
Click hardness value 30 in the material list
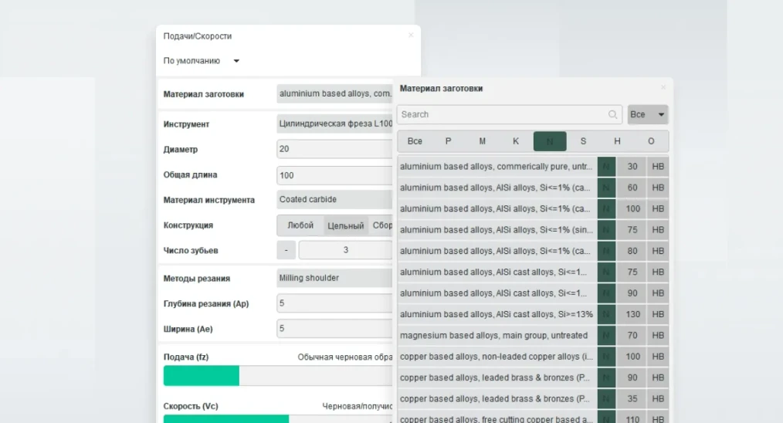[x=632, y=167]
